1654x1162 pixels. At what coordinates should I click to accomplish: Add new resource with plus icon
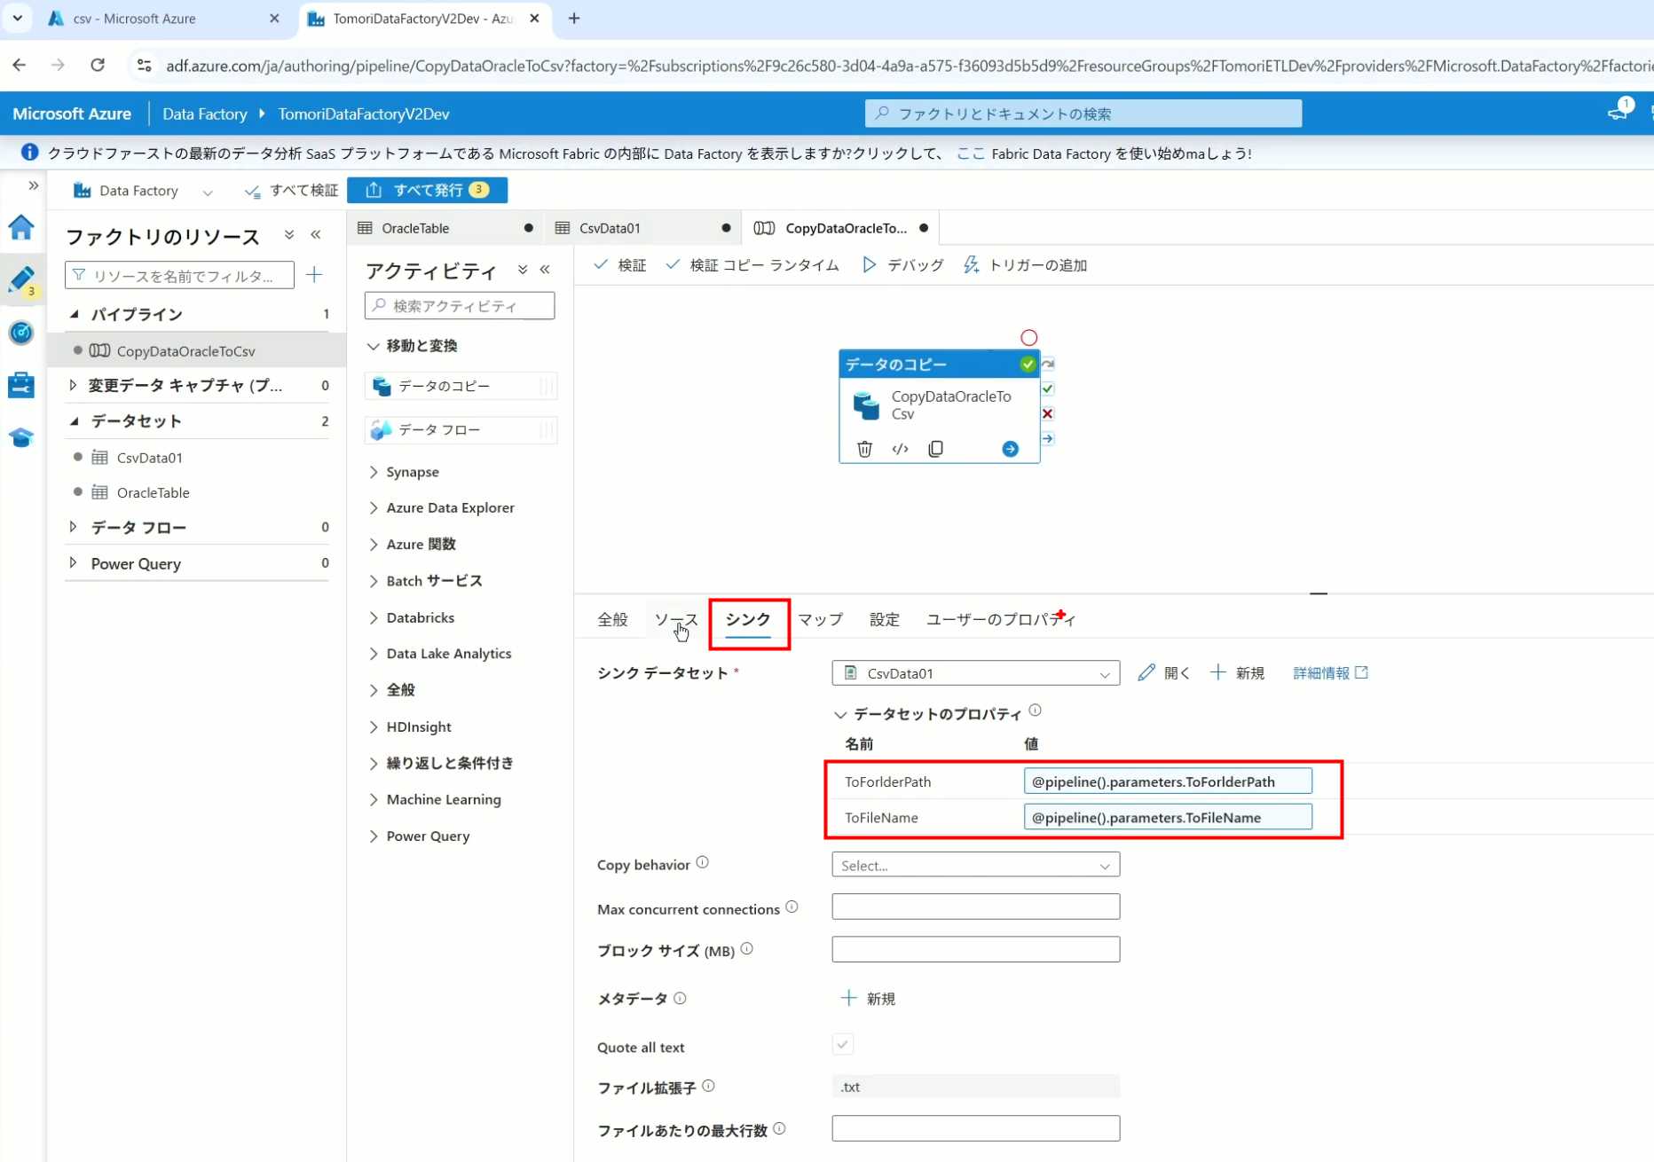pos(314,275)
